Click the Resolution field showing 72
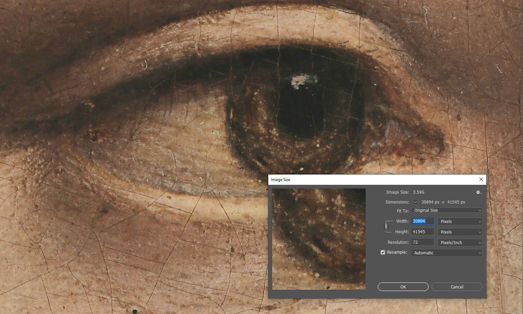Image resolution: width=523 pixels, height=314 pixels. point(423,242)
